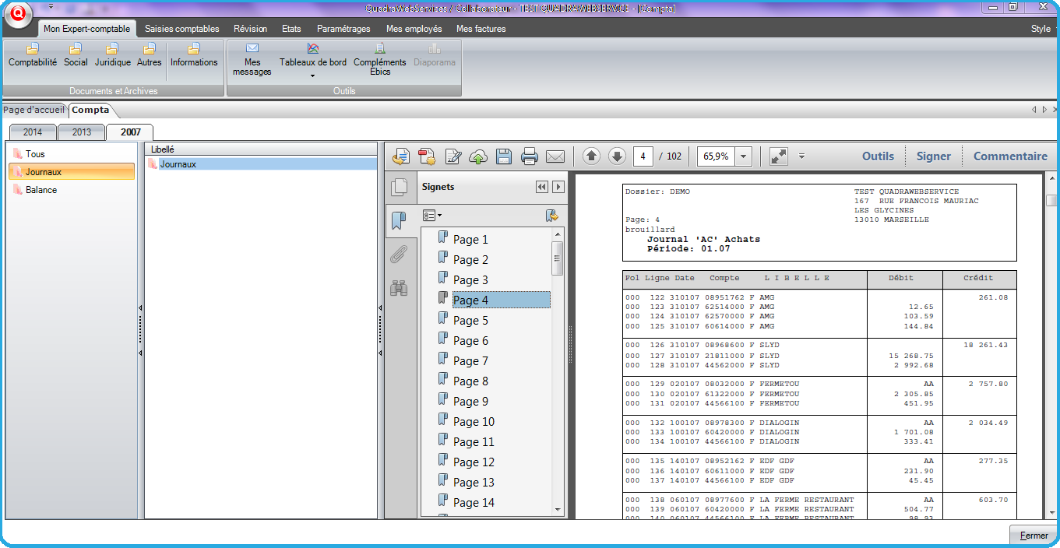1060x548 pixels.
Task: Open the bookmarks options dropdown menu
Action: pos(431,216)
